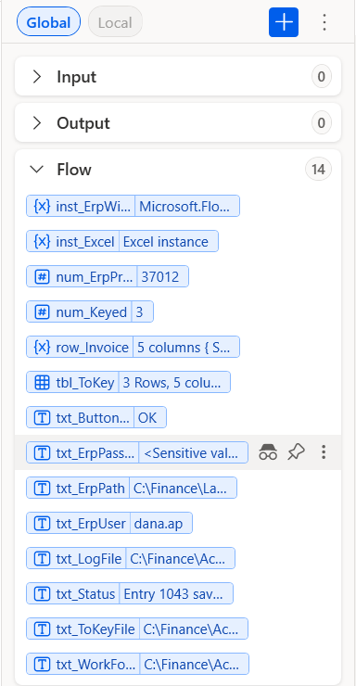This screenshot has height=686, width=356.
Task: Click the text icon of txt_ErpUser
Action: pyautogui.click(x=42, y=524)
